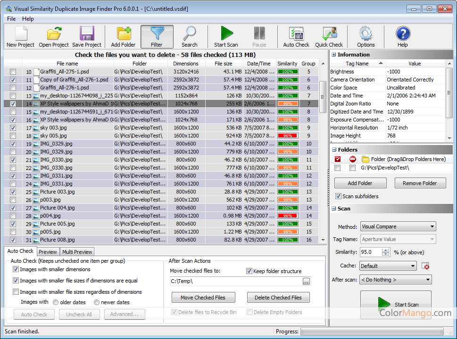The image size is (457, 339).
Task: Switch to the Multi Preview tab
Action: click(77, 252)
